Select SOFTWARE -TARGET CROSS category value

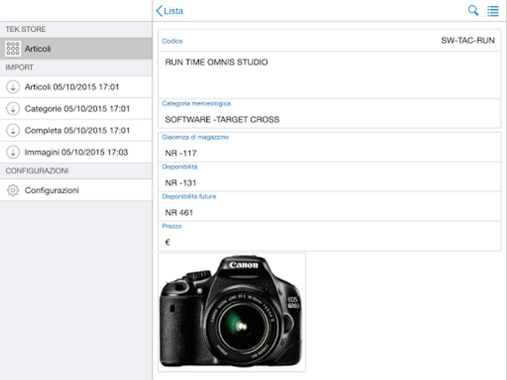[x=222, y=119]
